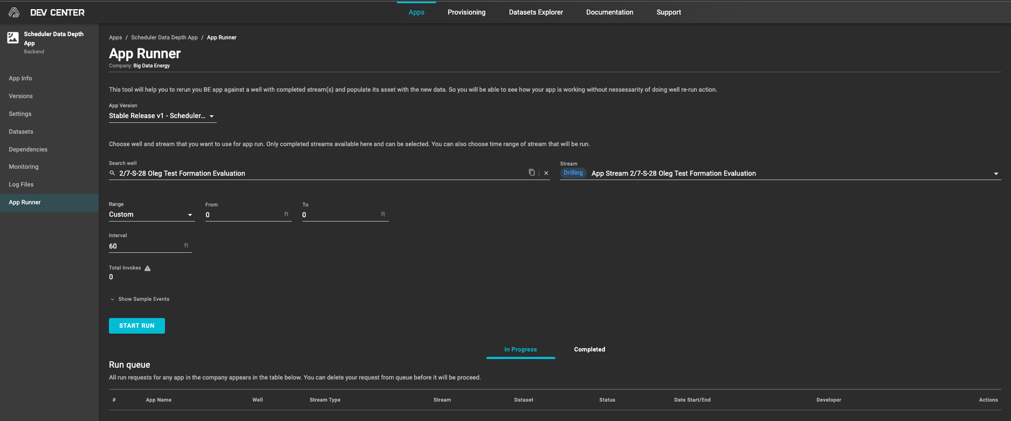1011x421 pixels.
Task: Go to Apps breadcrumb link
Action: (x=115, y=38)
